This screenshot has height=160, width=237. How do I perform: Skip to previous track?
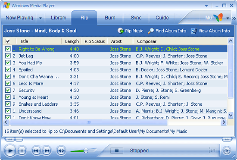pyautogui.click(x=36, y=151)
